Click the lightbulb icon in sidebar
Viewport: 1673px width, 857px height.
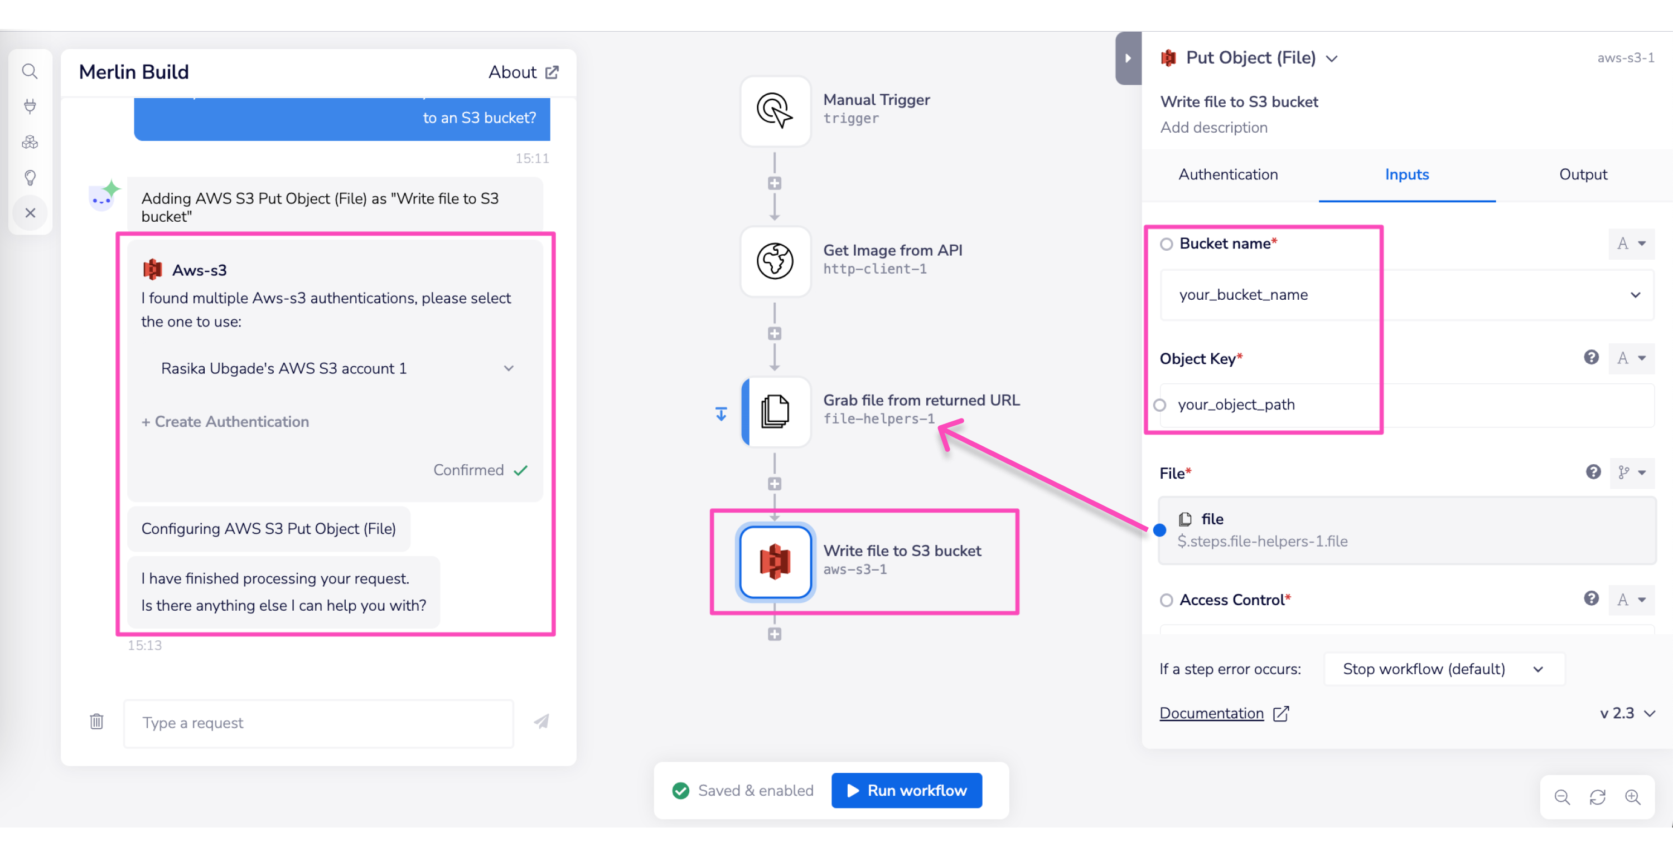point(30,178)
